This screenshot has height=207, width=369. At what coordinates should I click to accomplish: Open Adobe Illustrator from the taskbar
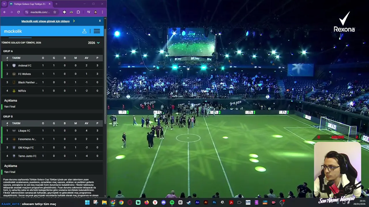click(x=206, y=202)
